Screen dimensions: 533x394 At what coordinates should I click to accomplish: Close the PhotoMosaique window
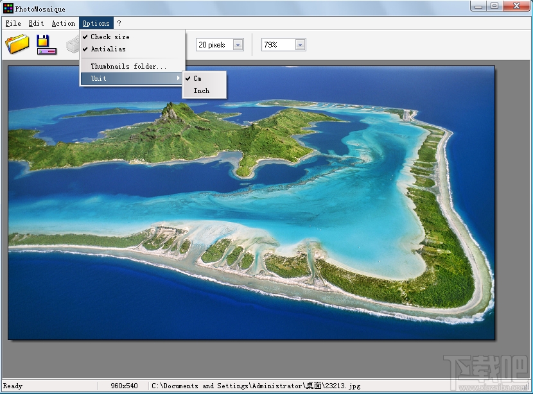(x=517, y=6)
